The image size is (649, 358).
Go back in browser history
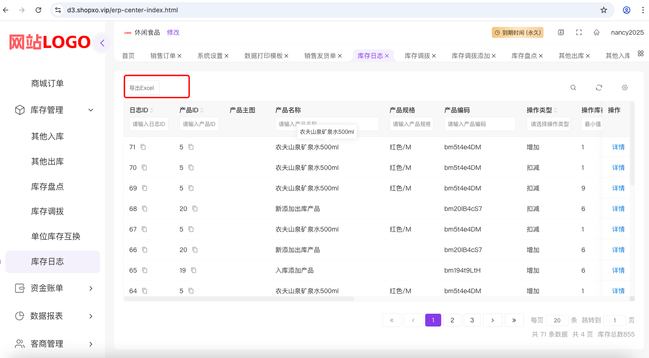pos(6,10)
